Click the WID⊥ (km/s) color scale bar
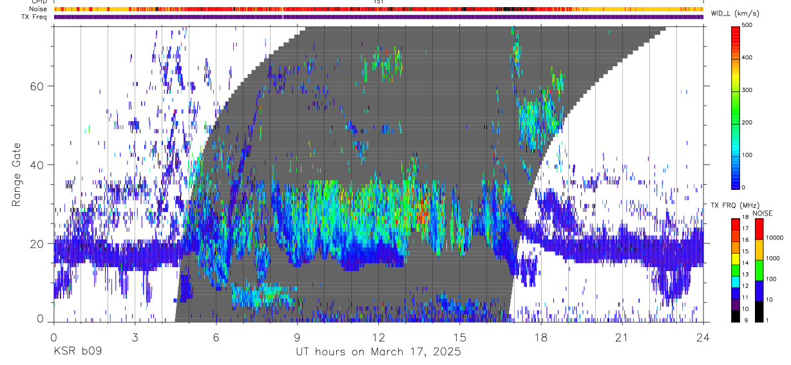Viewport: 791px width, 365px height. click(x=736, y=107)
